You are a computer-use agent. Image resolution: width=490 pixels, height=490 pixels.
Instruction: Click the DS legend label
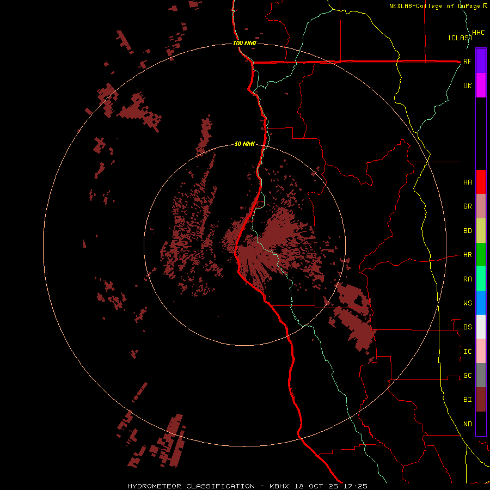[467, 327]
